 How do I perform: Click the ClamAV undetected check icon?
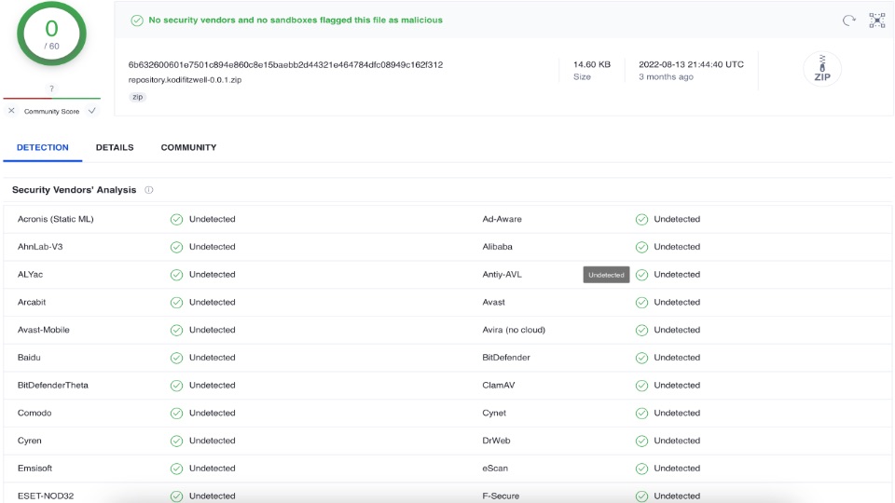(x=641, y=386)
